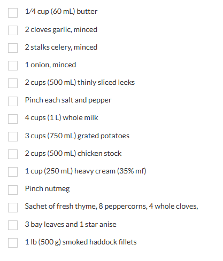Check off the onion, minced item
This screenshot has width=223, height=261.
pos(13,66)
